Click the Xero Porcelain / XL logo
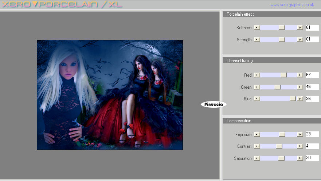321x181 pixels. (62, 4)
